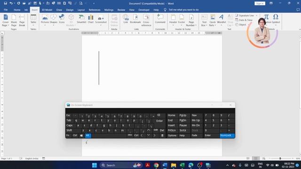The height and width of the screenshot is (169, 301).
Task: Switch to the Design tab
Action: [70, 10]
